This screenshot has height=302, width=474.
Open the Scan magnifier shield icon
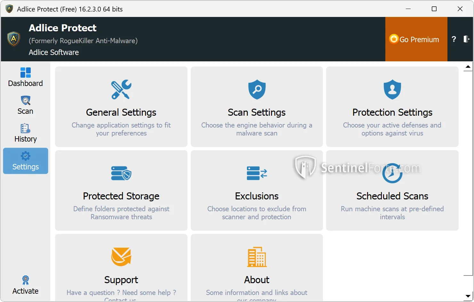click(26, 100)
